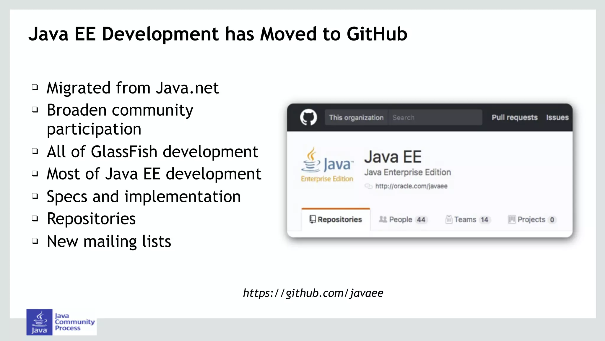605x341 pixels.
Task: Click the Repositories book icon
Action: tap(313, 219)
